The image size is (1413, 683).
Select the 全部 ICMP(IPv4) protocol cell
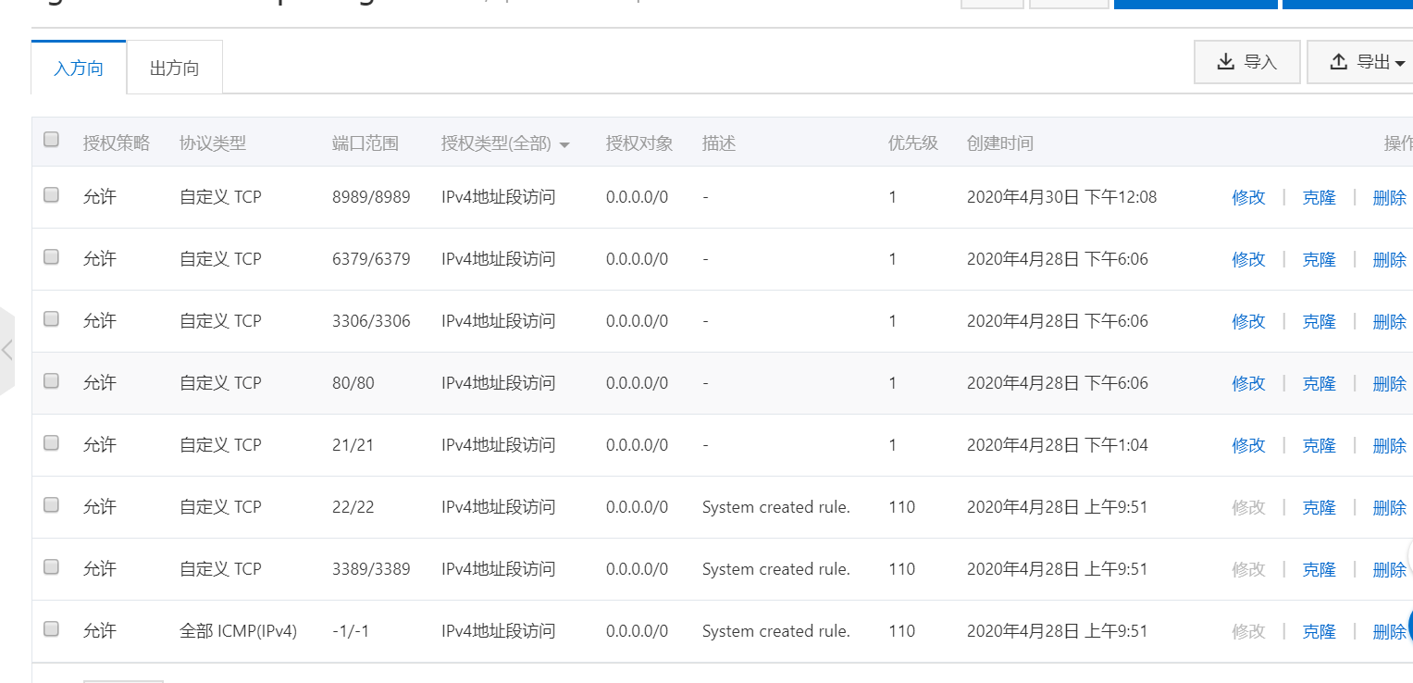coord(239,631)
